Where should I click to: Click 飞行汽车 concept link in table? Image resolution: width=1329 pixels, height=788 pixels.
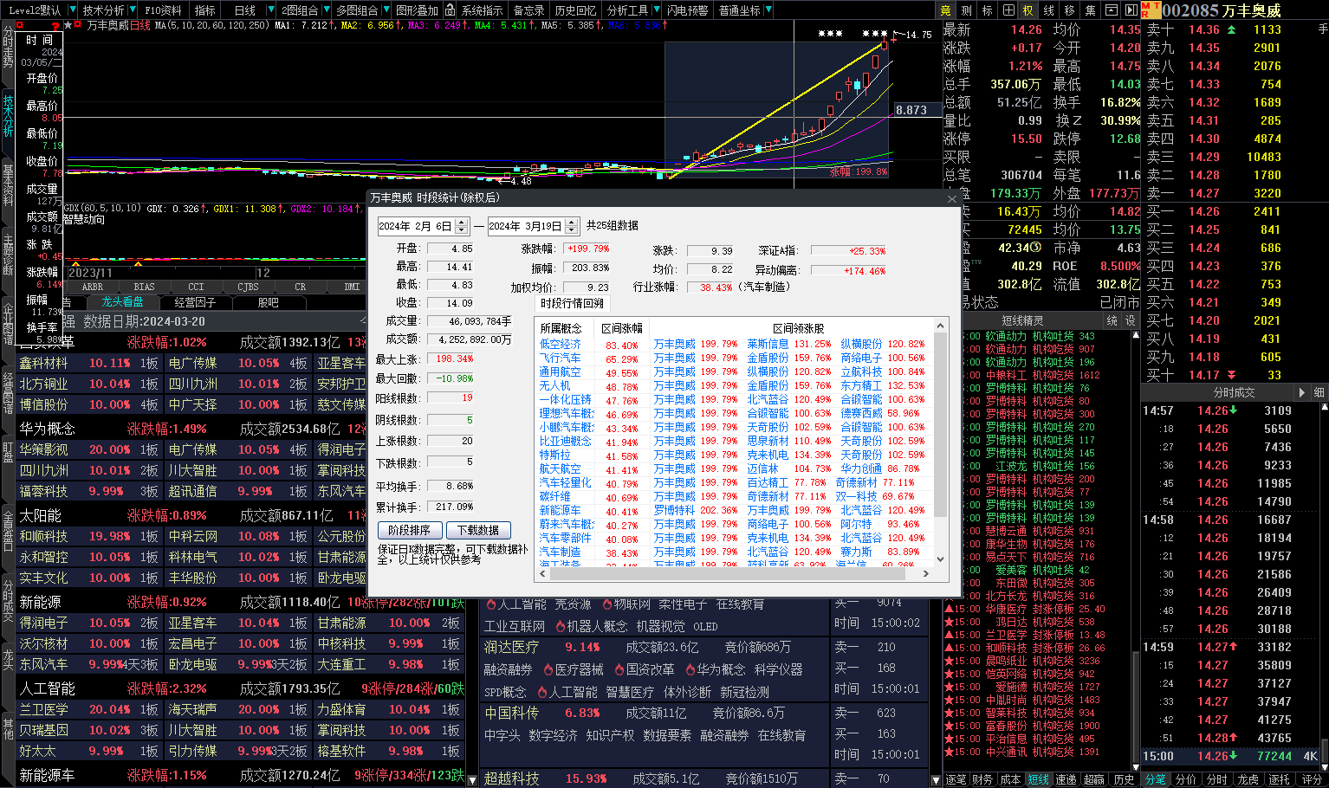pyautogui.click(x=561, y=358)
